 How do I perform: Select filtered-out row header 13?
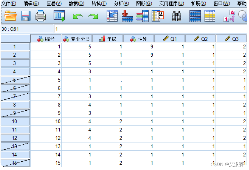[15, 146]
